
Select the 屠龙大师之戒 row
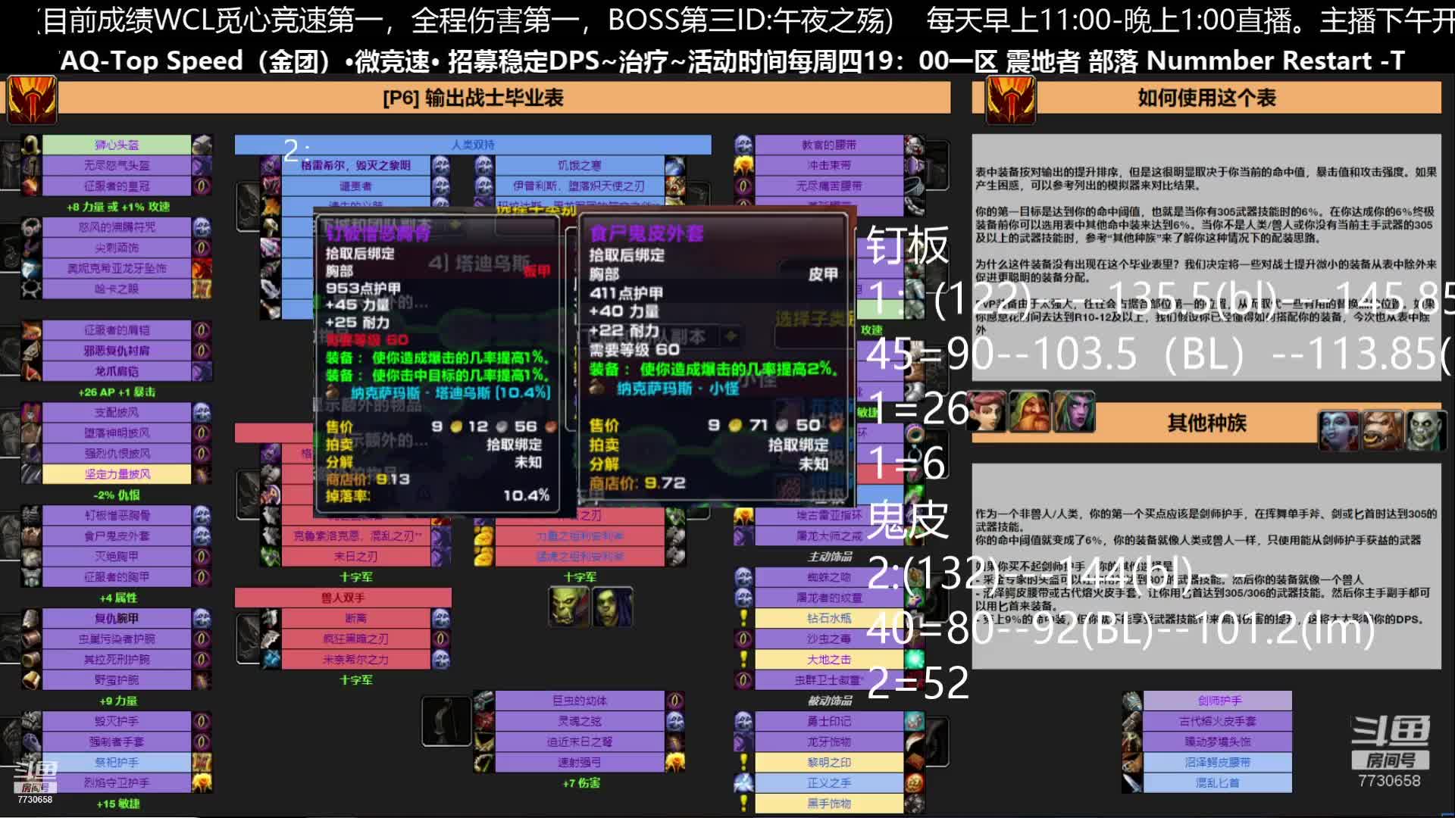point(829,536)
